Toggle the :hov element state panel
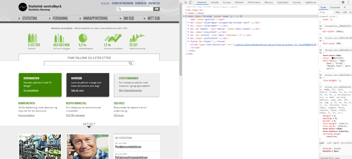The width and height of the screenshot is (352, 159). pos(338,12)
